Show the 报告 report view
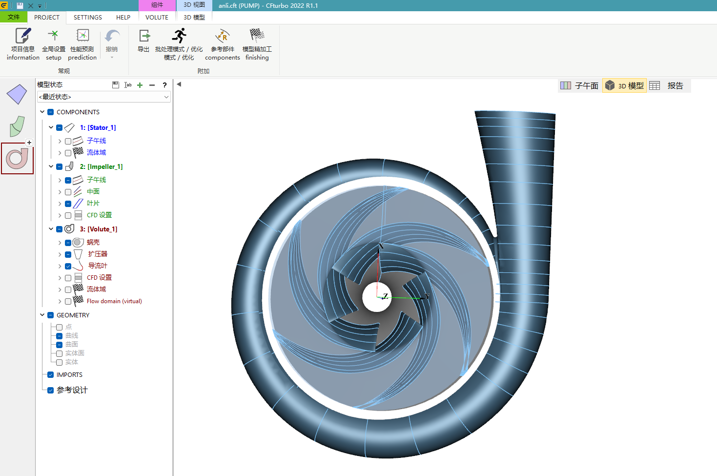The width and height of the screenshot is (717, 476). pyautogui.click(x=668, y=85)
